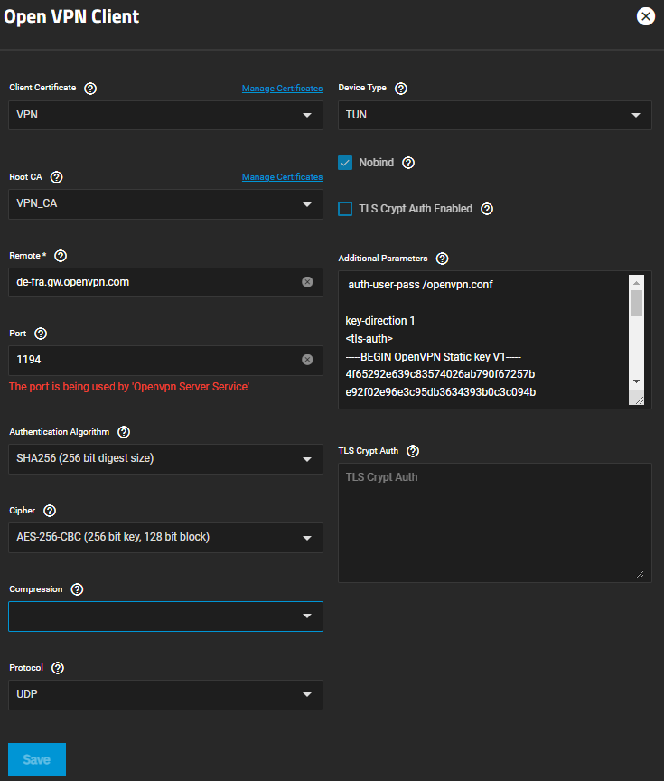Close the Open VPN Client panel
The image size is (664, 781).
click(646, 16)
